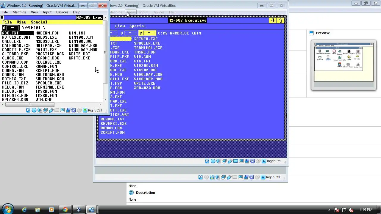381x214 pixels.
Task: Click USB indicator in Windows 2.0 status bar
Action: (230, 161)
